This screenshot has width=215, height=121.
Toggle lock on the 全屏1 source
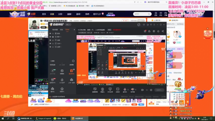click(x=53, y=47)
